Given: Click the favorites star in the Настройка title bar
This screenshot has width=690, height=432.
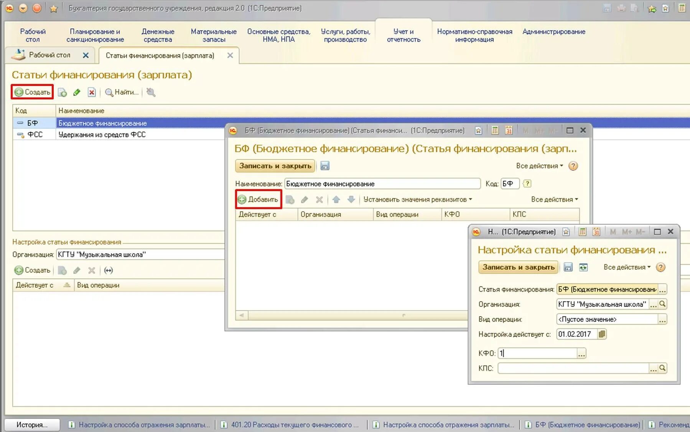Looking at the screenshot, I should [x=566, y=232].
